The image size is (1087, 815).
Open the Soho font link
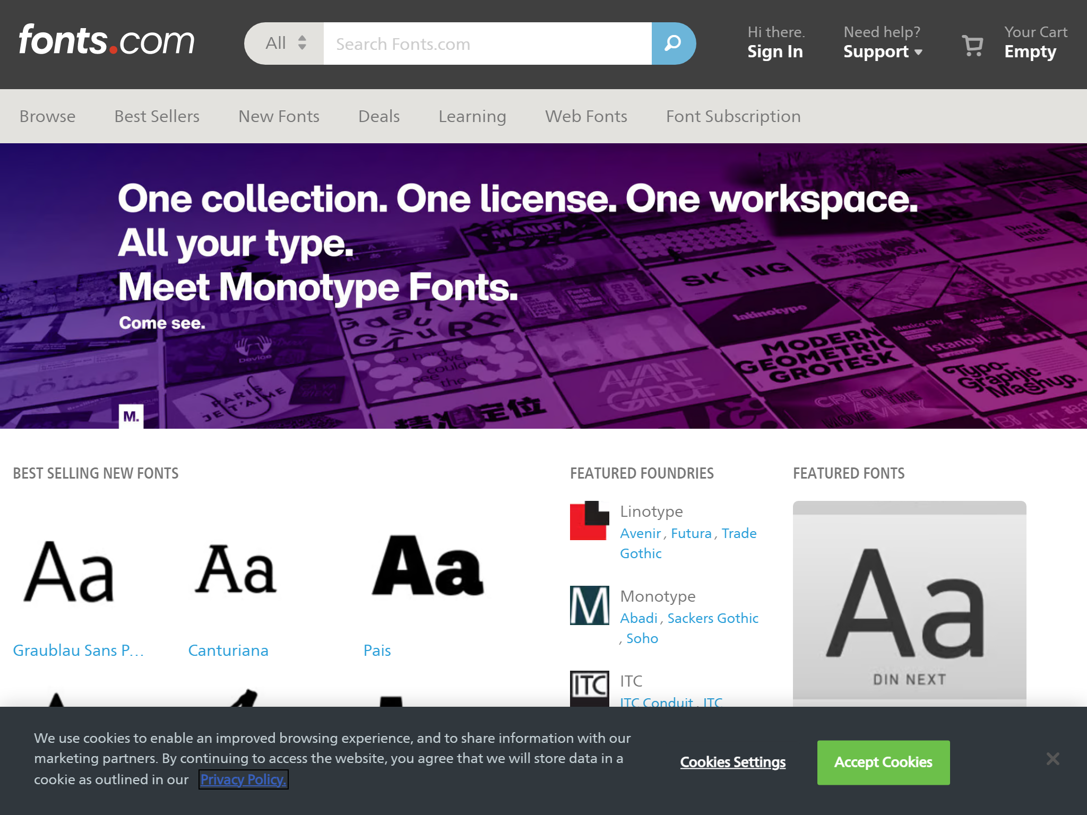click(x=642, y=638)
